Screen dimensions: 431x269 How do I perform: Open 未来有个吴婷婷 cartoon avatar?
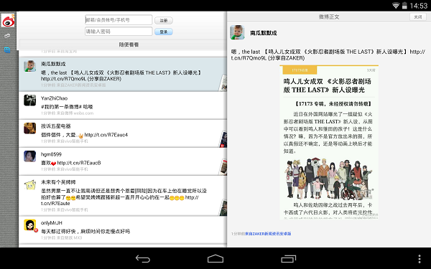[x=29, y=185]
